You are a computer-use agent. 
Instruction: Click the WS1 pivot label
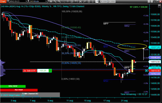[127, 92]
